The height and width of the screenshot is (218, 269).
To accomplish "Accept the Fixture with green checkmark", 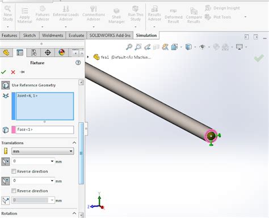I will [x=3, y=72].
